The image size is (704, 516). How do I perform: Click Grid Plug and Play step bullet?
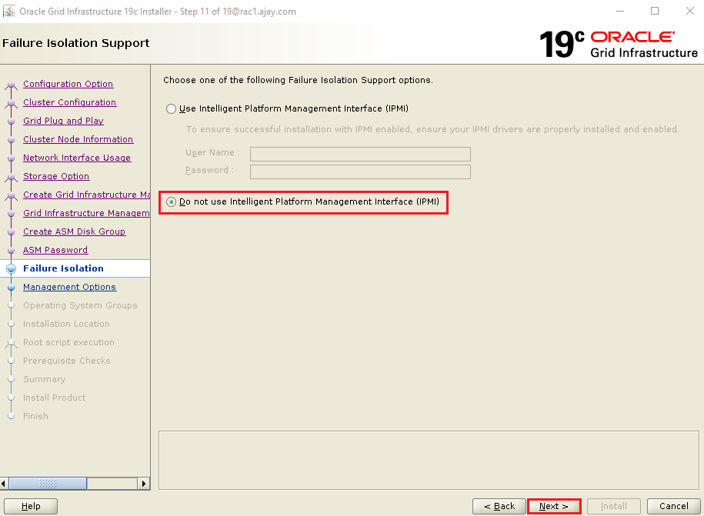(x=12, y=122)
